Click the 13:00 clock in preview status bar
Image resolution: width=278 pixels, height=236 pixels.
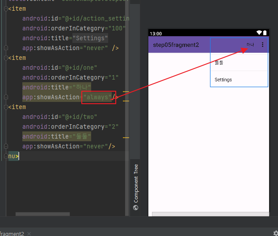156,34
